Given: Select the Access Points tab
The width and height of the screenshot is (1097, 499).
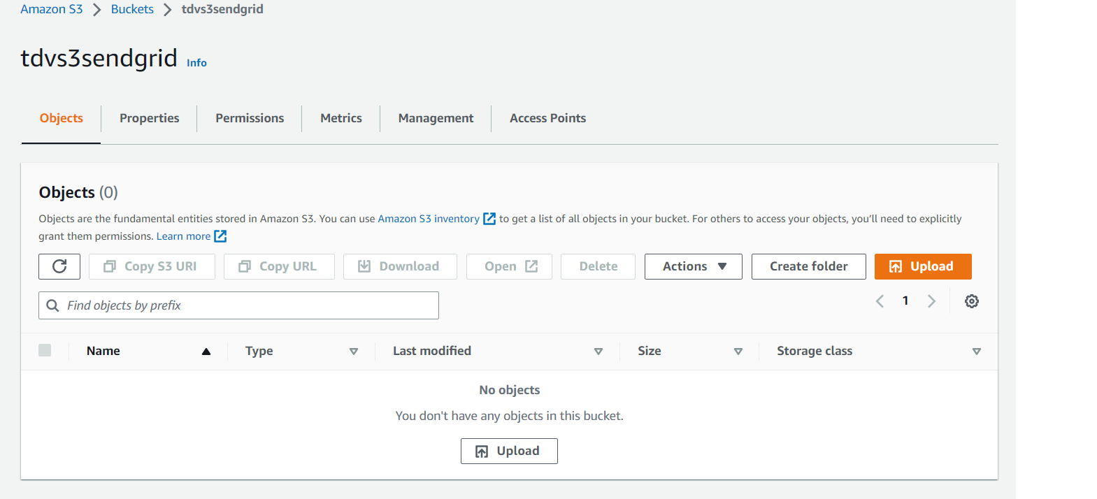Looking at the screenshot, I should click(548, 118).
